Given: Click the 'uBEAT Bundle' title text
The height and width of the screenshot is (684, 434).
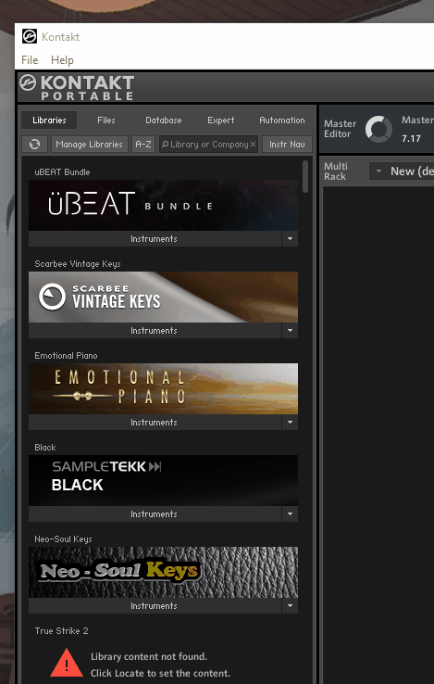Looking at the screenshot, I should (62, 171).
